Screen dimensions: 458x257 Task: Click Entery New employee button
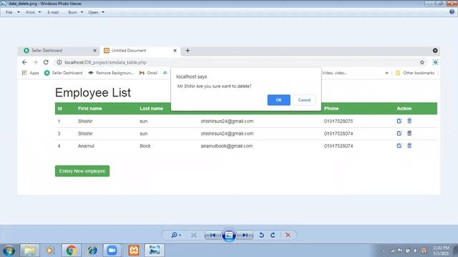[x=82, y=171]
